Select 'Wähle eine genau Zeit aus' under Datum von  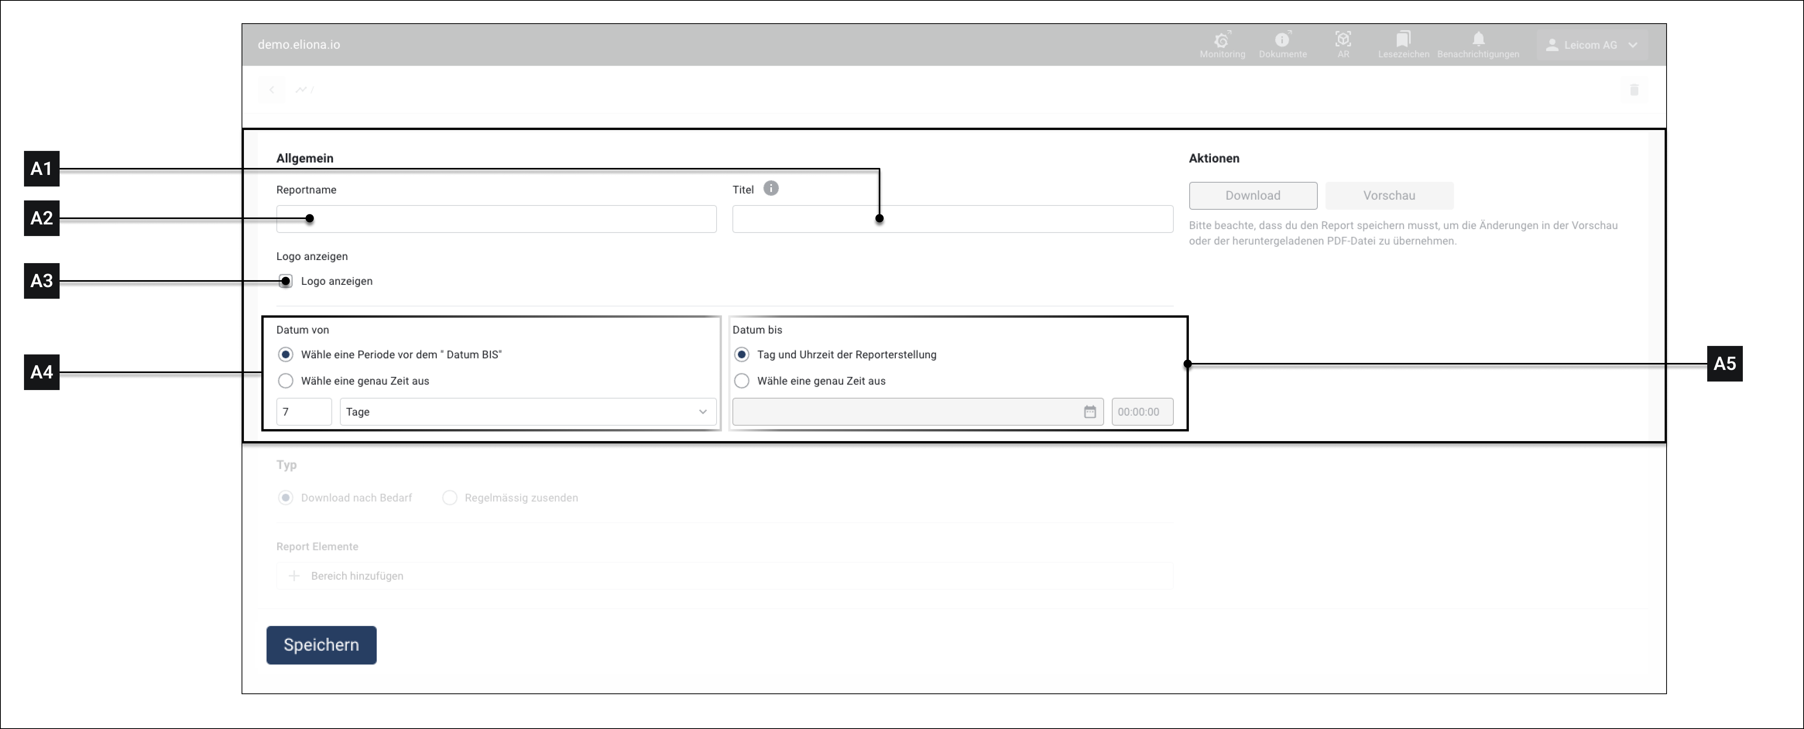click(286, 381)
